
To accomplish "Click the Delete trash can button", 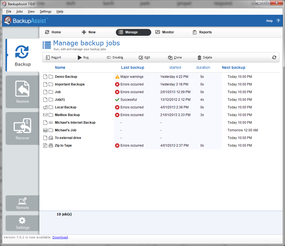I will pos(205,57).
